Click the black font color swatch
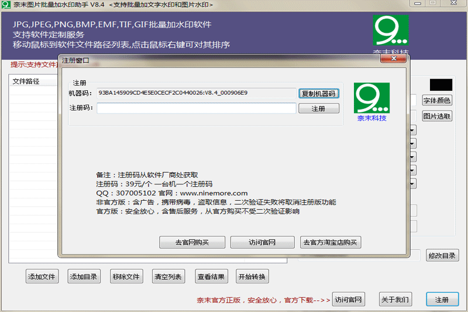Image resolution: width=468 pixels, height=312 pixels. pyautogui.click(x=441, y=85)
